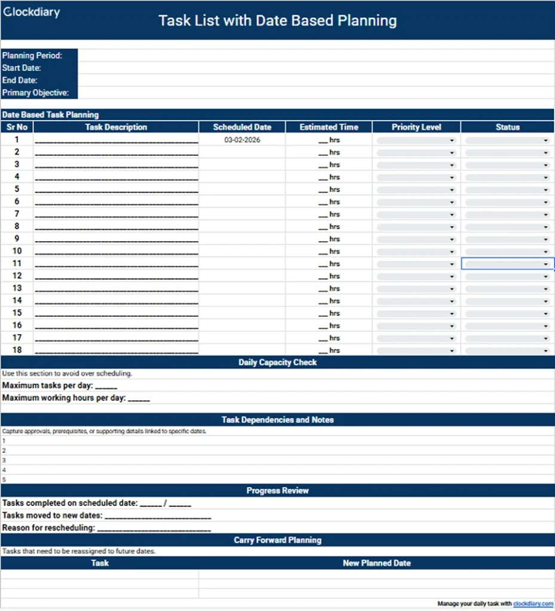Click the Task Dependencies and Notes heading

[x=277, y=419]
